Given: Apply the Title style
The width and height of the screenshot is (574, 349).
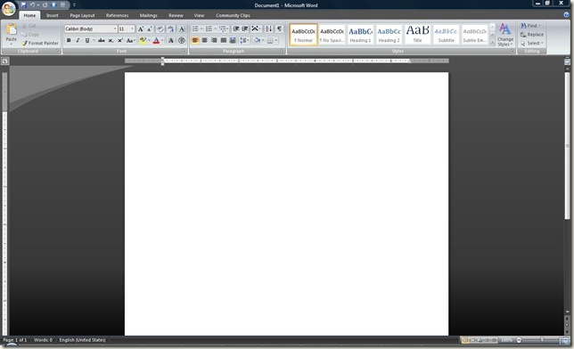Looking at the screenshot, I should point(418,35).
